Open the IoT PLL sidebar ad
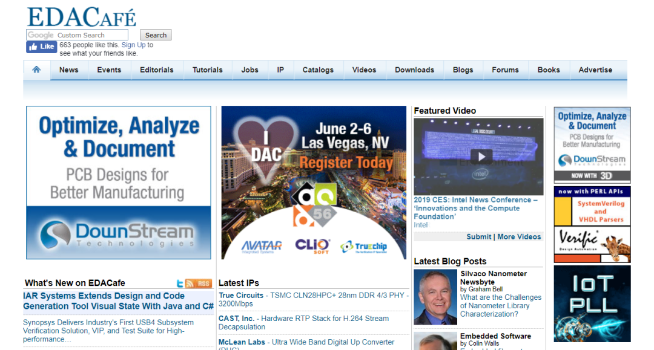The width and height of the screenshot is (654, 350). pos(592,304)
